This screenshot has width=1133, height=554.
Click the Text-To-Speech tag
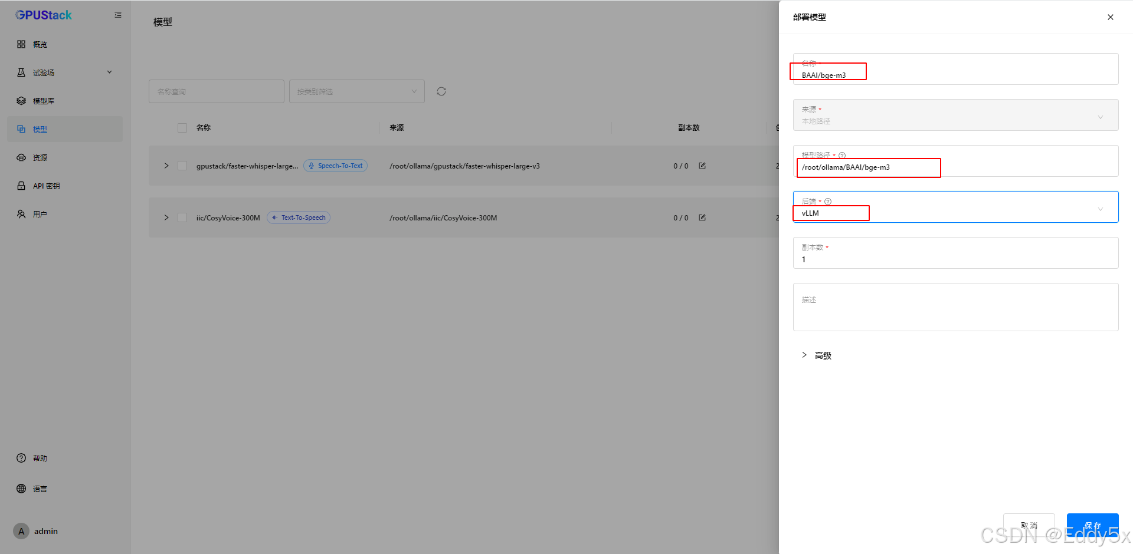[299, 217]
